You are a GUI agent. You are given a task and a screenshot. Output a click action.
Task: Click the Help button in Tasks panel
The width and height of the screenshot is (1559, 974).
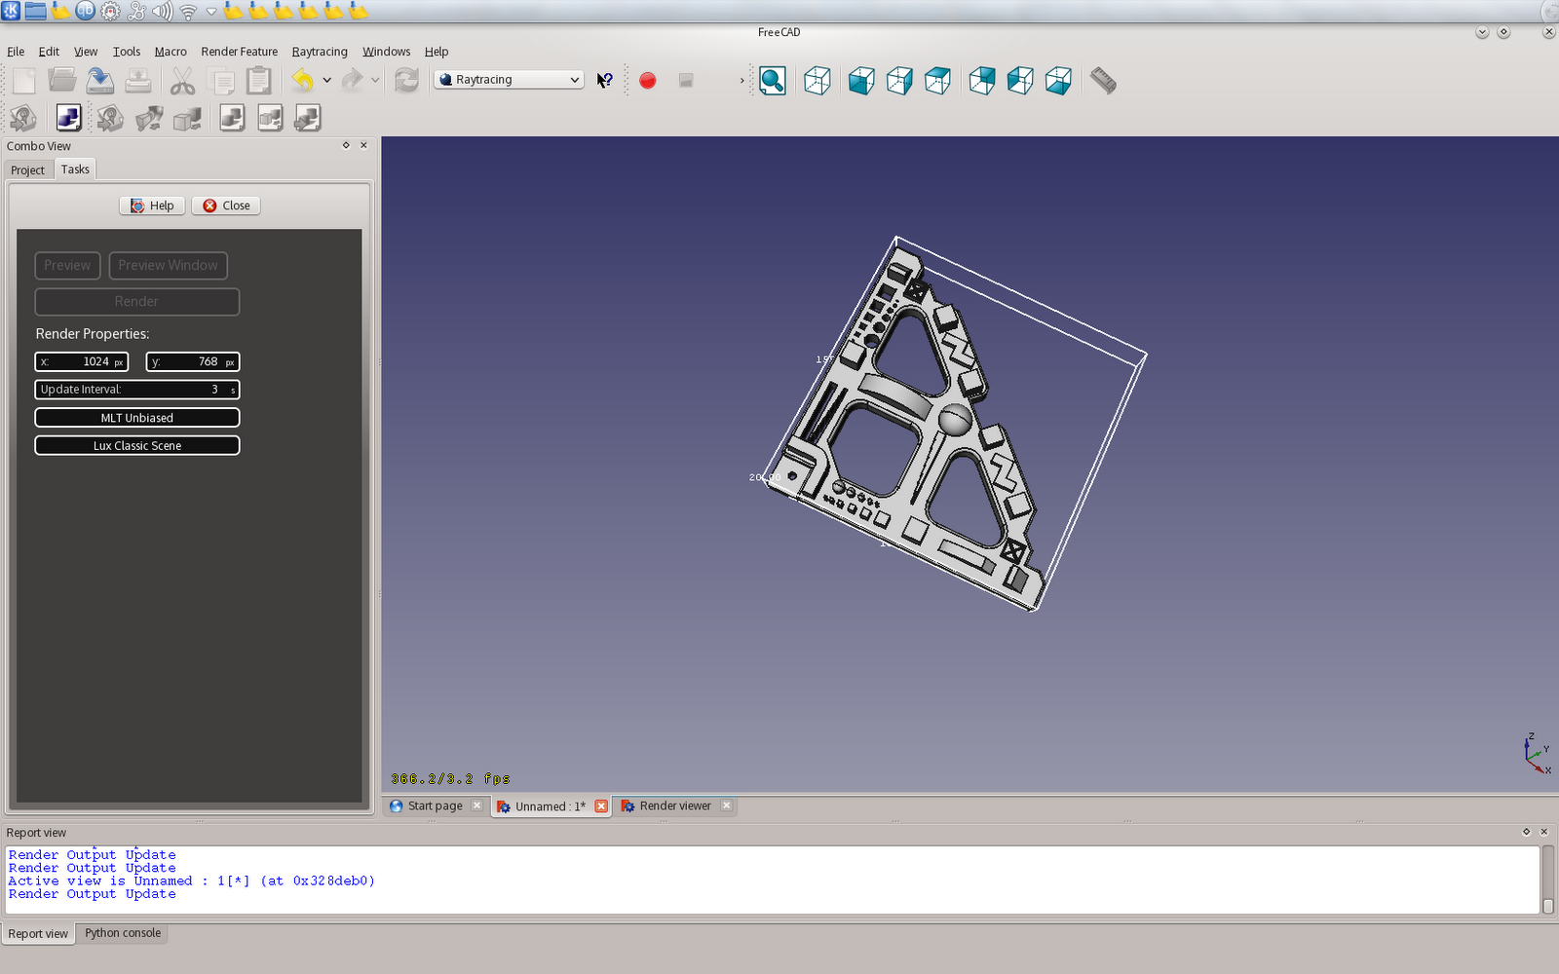pyautogui.click(x=152, y=206)
